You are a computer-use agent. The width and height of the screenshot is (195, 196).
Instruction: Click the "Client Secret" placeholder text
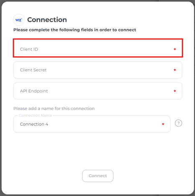tap(33, 70)
